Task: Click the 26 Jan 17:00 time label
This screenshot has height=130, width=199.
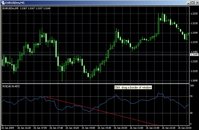Action: coord(40,128)
